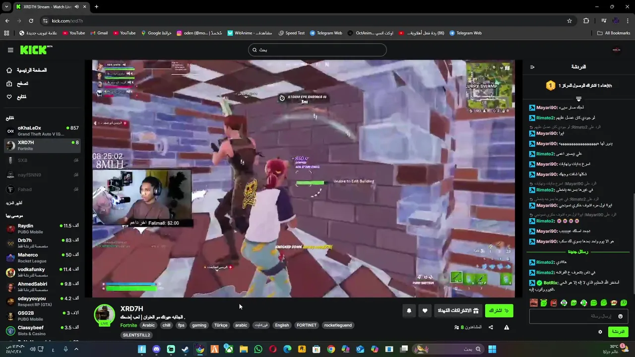
Task: Open recommended channel AhmedSabiri
Action: (42, 287)
